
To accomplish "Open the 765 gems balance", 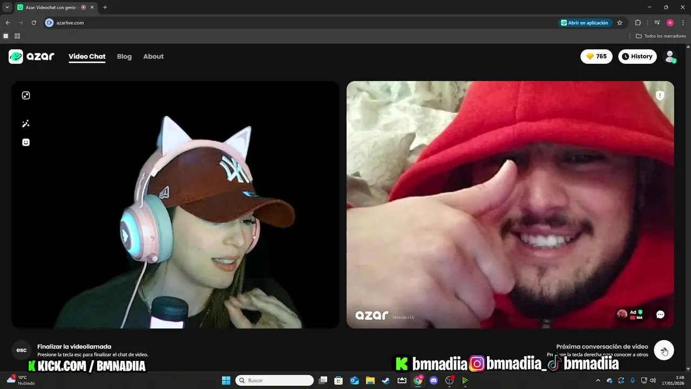I will click(x=597, y=56).
